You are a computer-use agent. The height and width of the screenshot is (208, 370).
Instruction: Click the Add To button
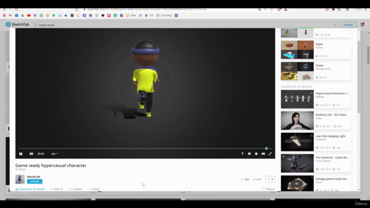tap(57, 189)
